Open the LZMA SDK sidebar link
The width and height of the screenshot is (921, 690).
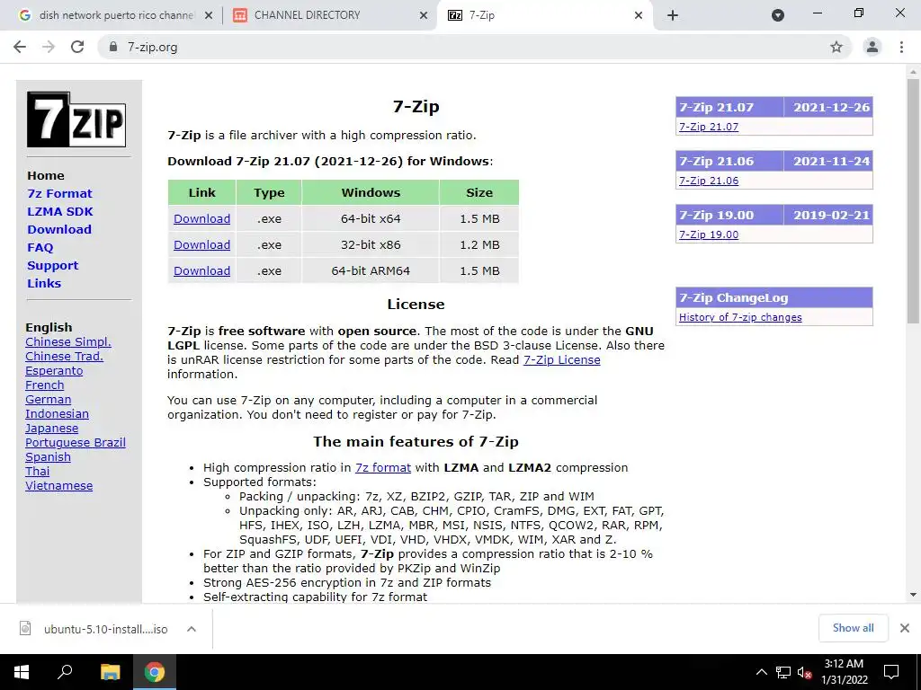pyautogui.click(x=60, y=212)
